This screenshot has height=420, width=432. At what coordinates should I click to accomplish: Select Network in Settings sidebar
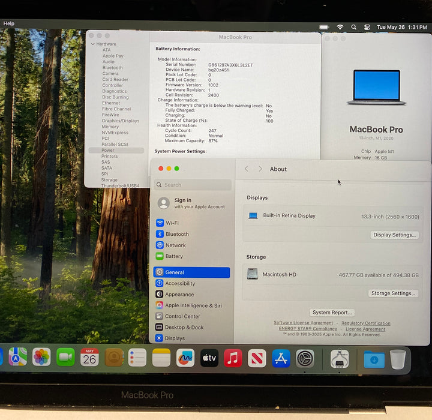[192, 245]
